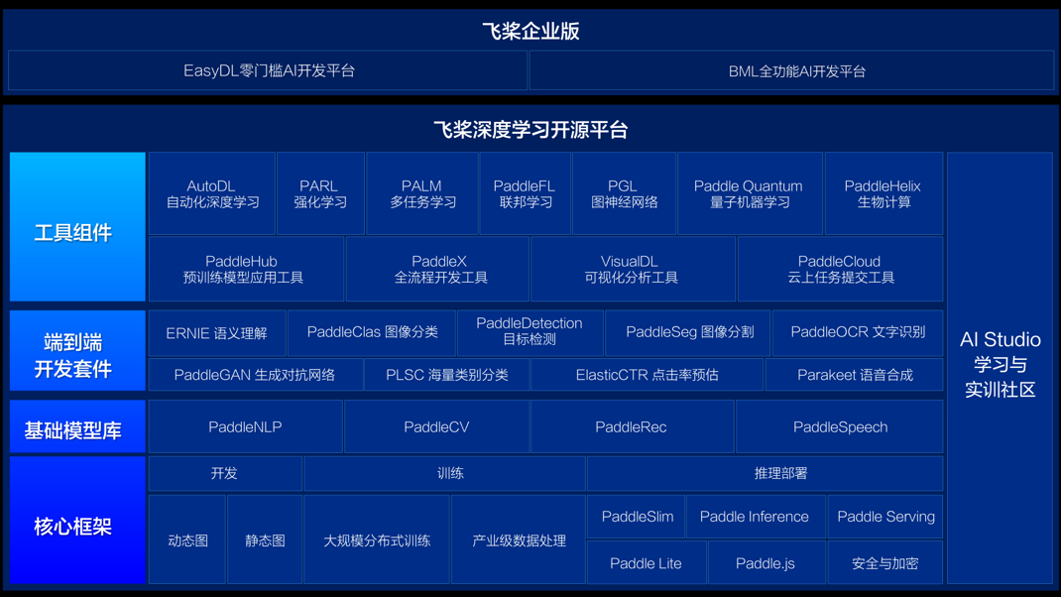Select ERNIE 语义理解 tile
1061x597 pixels.
coord(217,333)
